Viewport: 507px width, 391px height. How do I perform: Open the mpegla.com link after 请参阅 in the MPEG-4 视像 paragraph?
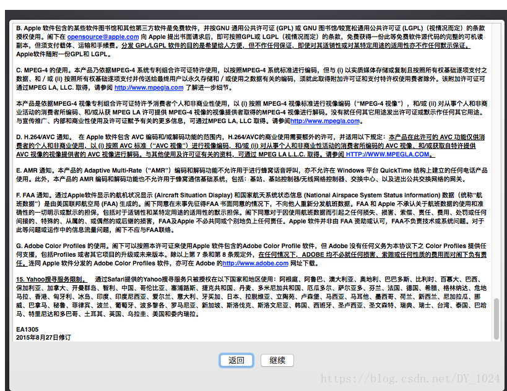tap(325, 121)
